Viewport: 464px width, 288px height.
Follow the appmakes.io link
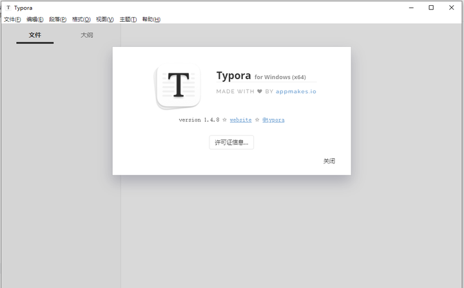pos(296,91)
